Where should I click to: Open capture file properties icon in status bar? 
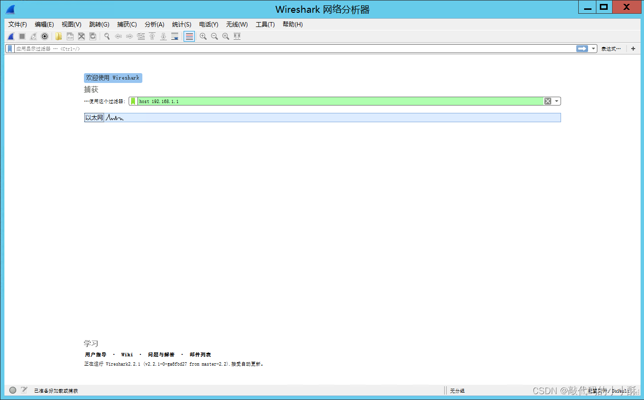[24, 390]
